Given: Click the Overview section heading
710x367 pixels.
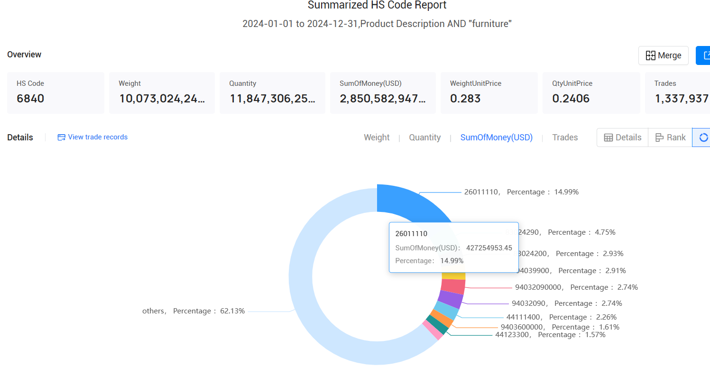Looking at the screenshot, I should pyautogui.click(x=24, y=55).
